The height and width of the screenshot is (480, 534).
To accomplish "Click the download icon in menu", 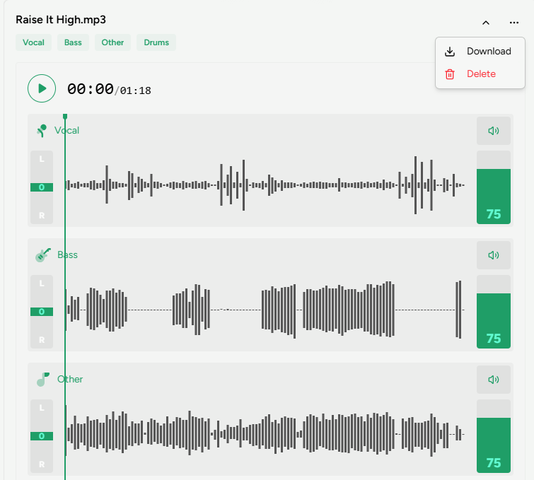I will (x=449, y=52).
